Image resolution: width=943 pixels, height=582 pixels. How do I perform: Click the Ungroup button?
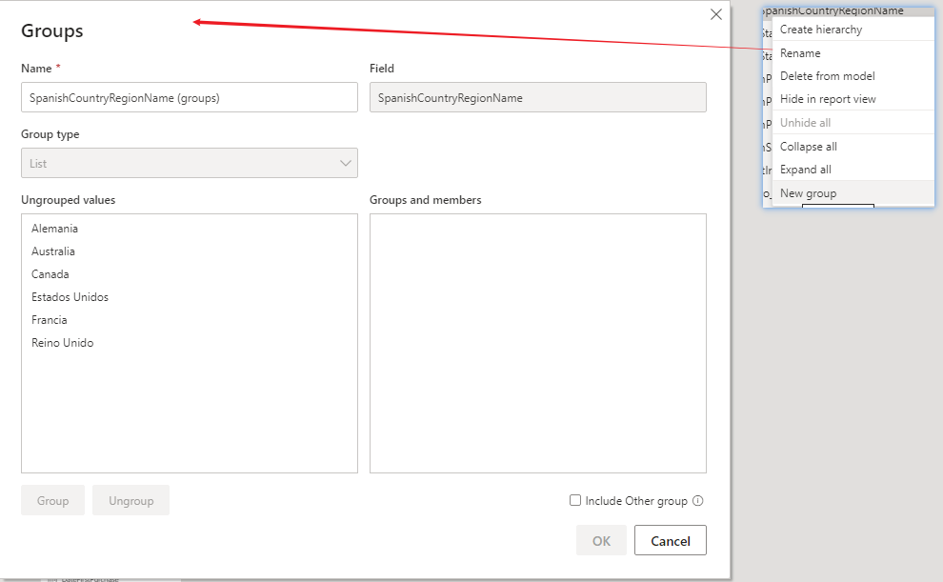click(x=131, y=500)
